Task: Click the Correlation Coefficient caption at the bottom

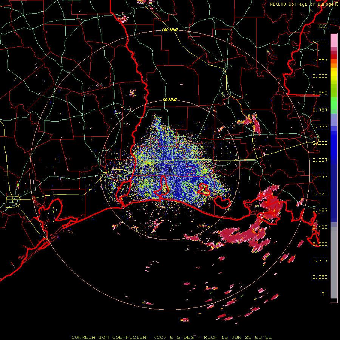Action: [172, 337]
